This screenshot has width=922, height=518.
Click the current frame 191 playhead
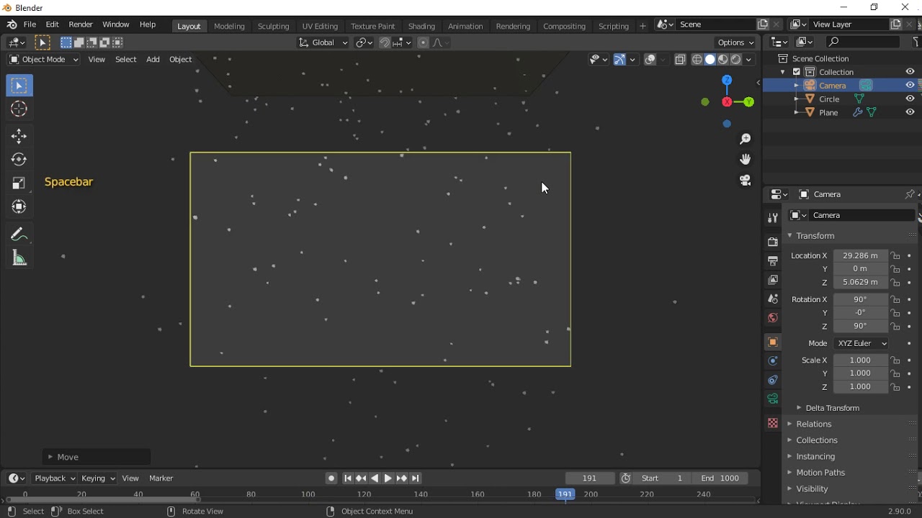click(x=565, y=494)
